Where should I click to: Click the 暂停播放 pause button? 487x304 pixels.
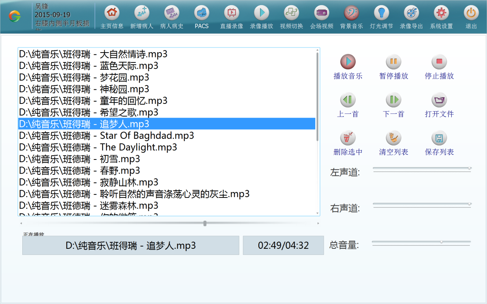pyautogui.click(x=394, y=62)
